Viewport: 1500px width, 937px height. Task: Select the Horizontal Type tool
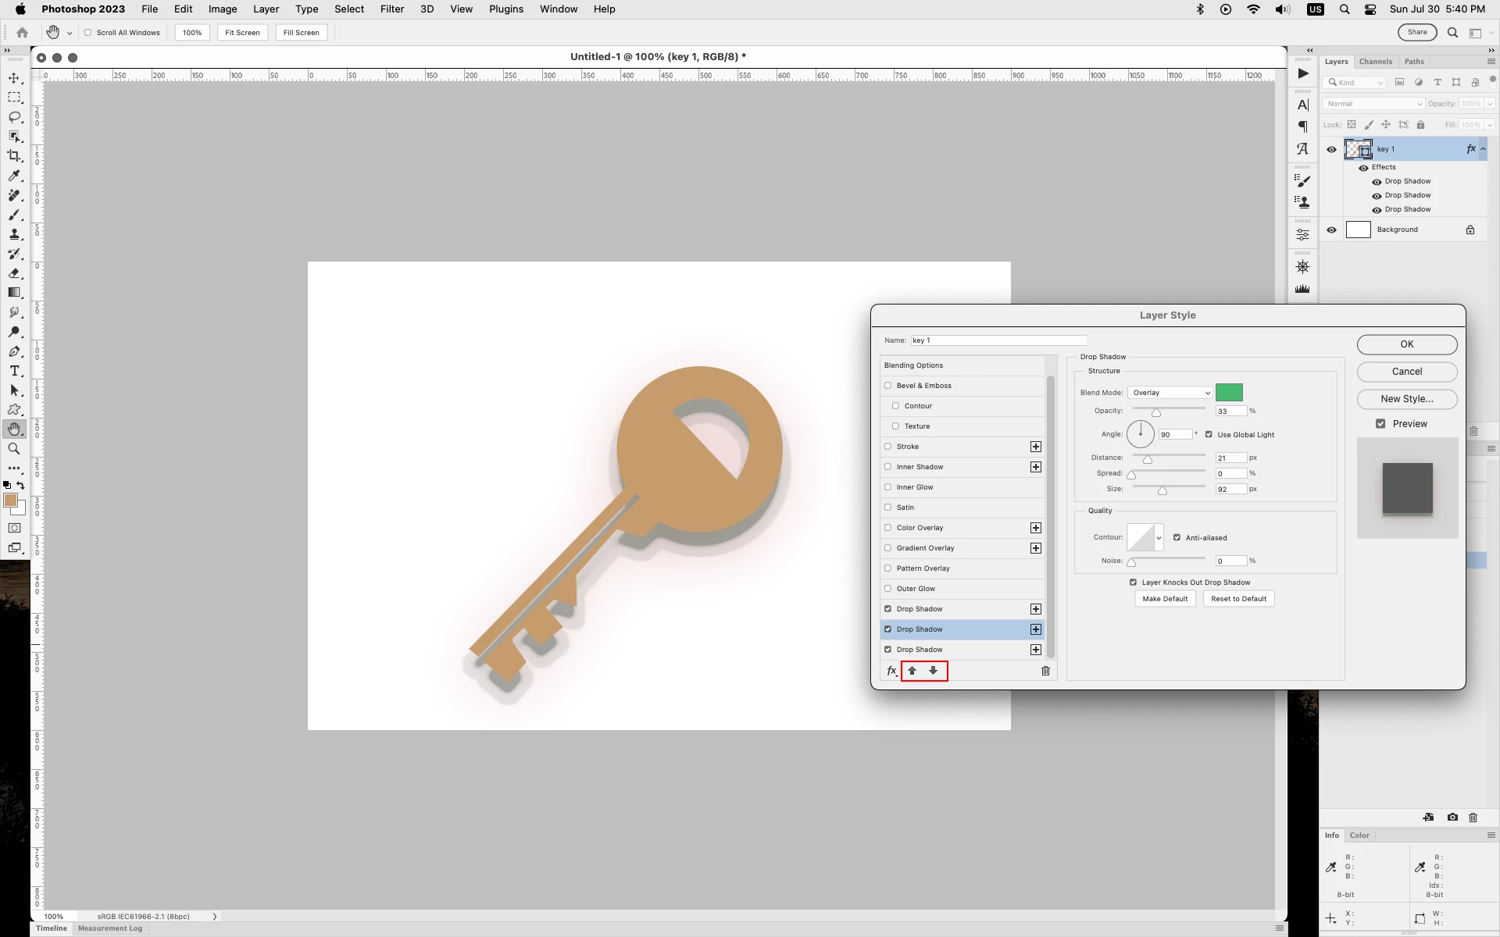pos(14,371)
